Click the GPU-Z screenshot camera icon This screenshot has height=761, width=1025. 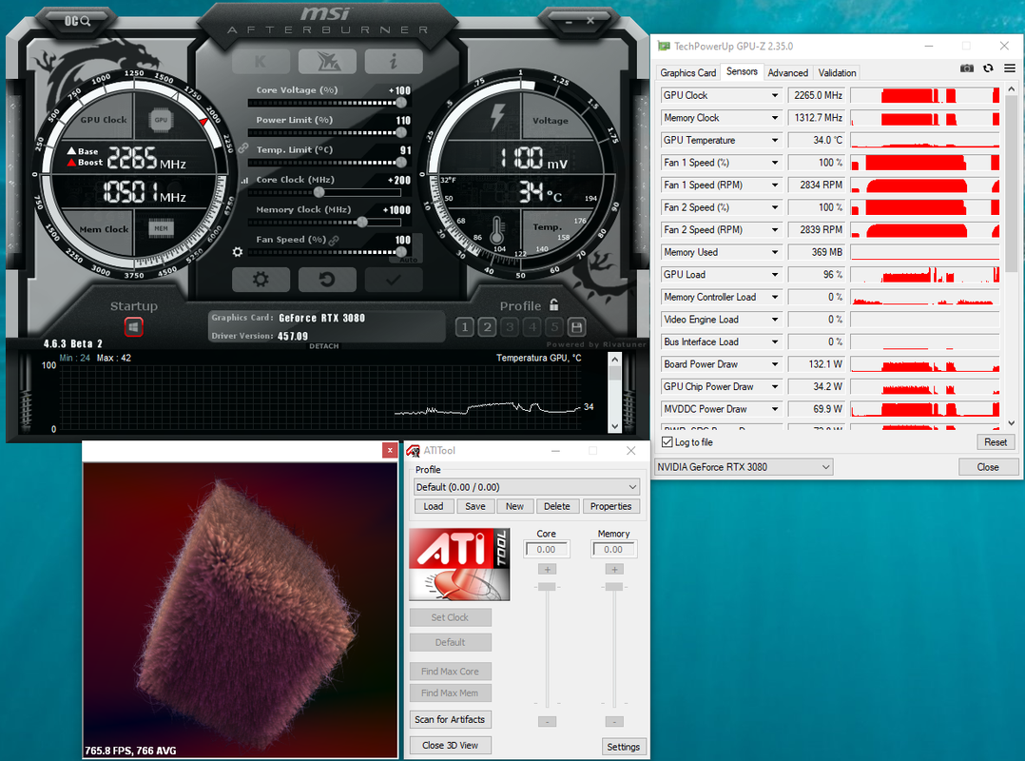[967, 68]
